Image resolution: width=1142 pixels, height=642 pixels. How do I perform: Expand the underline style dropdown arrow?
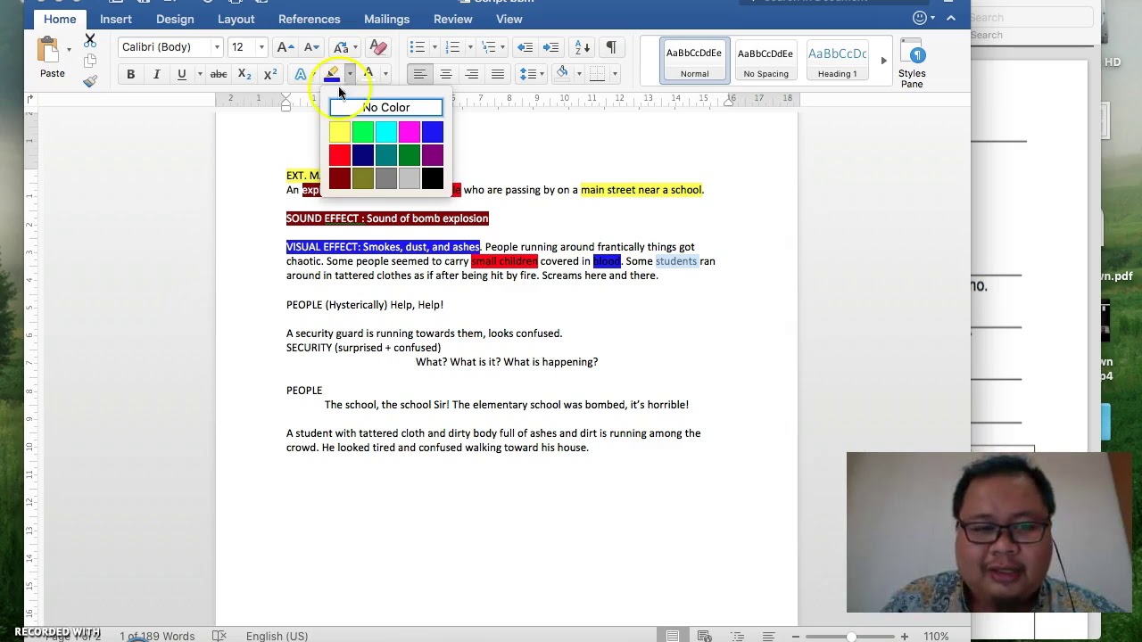[x=199, y=74]
